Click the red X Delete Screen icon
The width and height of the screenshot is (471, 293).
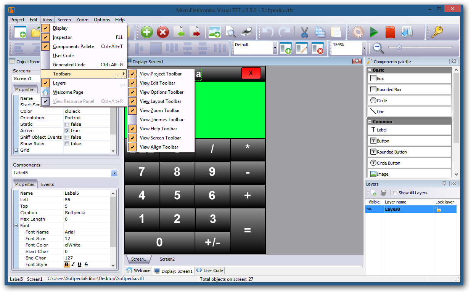pos(163,32)
